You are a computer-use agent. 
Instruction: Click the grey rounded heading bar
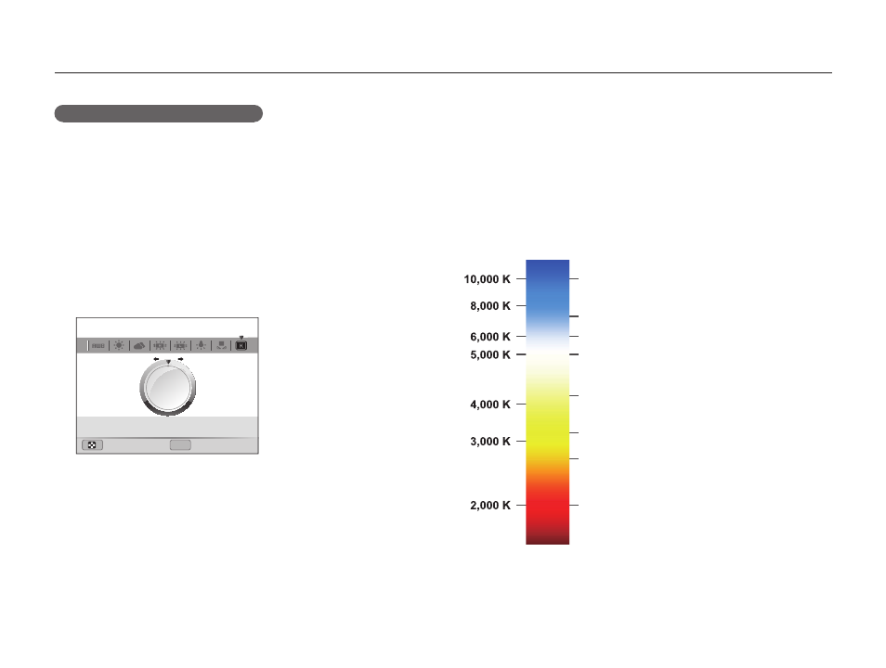(158, 113)
